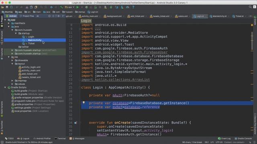Click the Paste toolbar icon
Viewport: 257px width, 144px height.
click(36, 7)
